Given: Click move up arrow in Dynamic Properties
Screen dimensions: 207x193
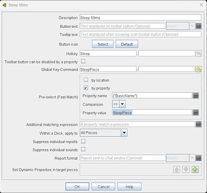Looking at the screenshot, I should (x=177, y=169).
